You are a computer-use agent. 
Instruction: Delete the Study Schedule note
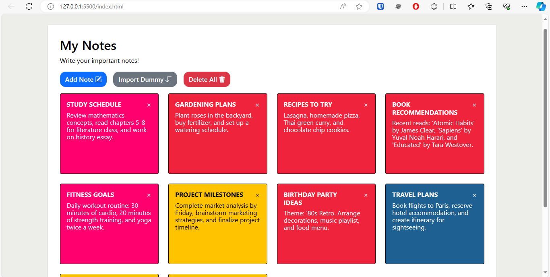(149, 105)
